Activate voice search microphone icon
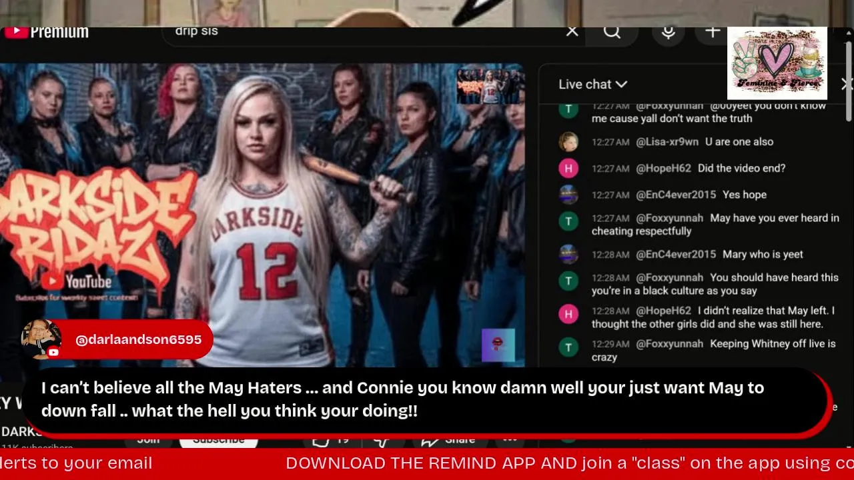Screen dimensions: 854x480 click(x=669, y=31)
